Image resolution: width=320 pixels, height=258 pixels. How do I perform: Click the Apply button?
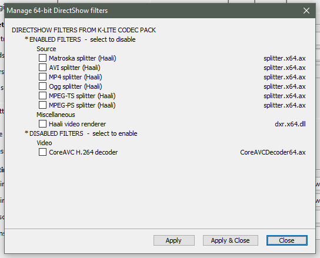pos(174,240)
